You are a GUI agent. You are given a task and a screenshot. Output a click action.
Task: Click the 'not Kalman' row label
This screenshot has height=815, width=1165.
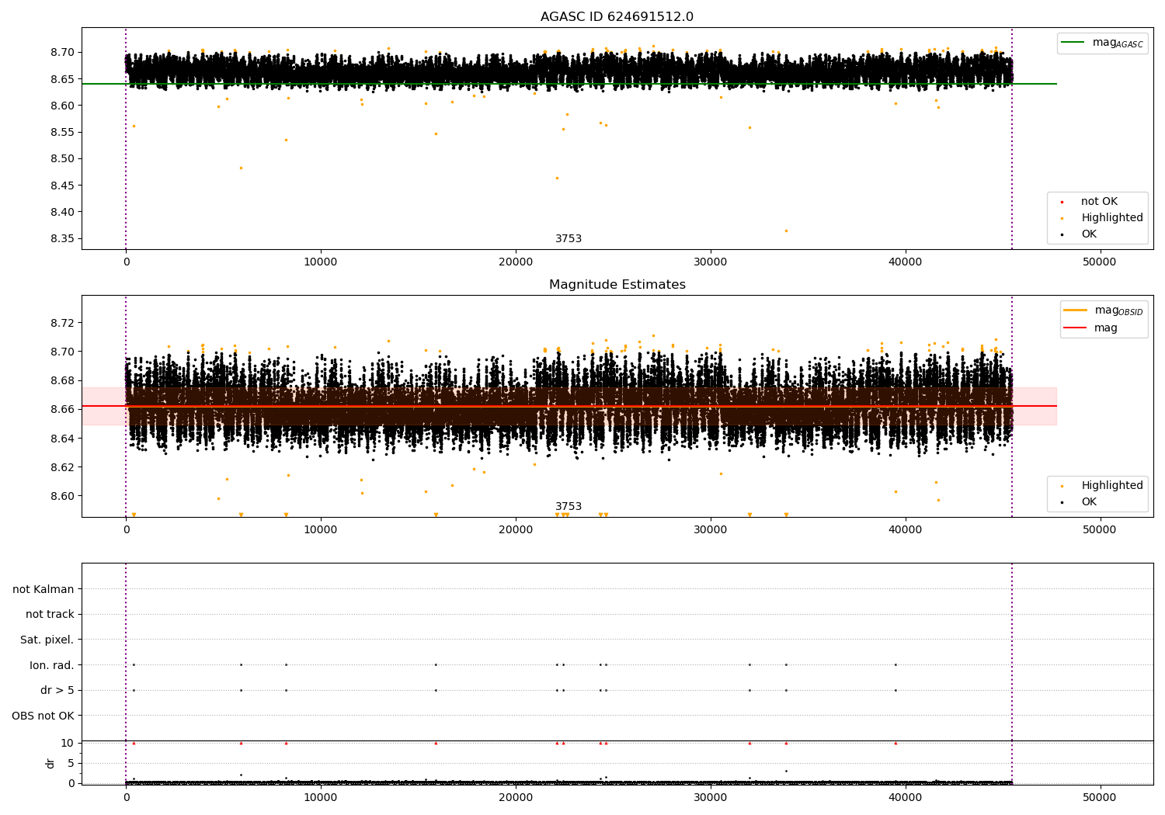pos(43,589)
